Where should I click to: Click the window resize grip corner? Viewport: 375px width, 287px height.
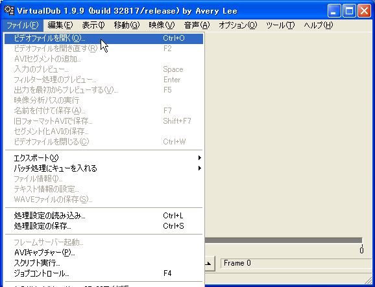click(x=369, y=281)
